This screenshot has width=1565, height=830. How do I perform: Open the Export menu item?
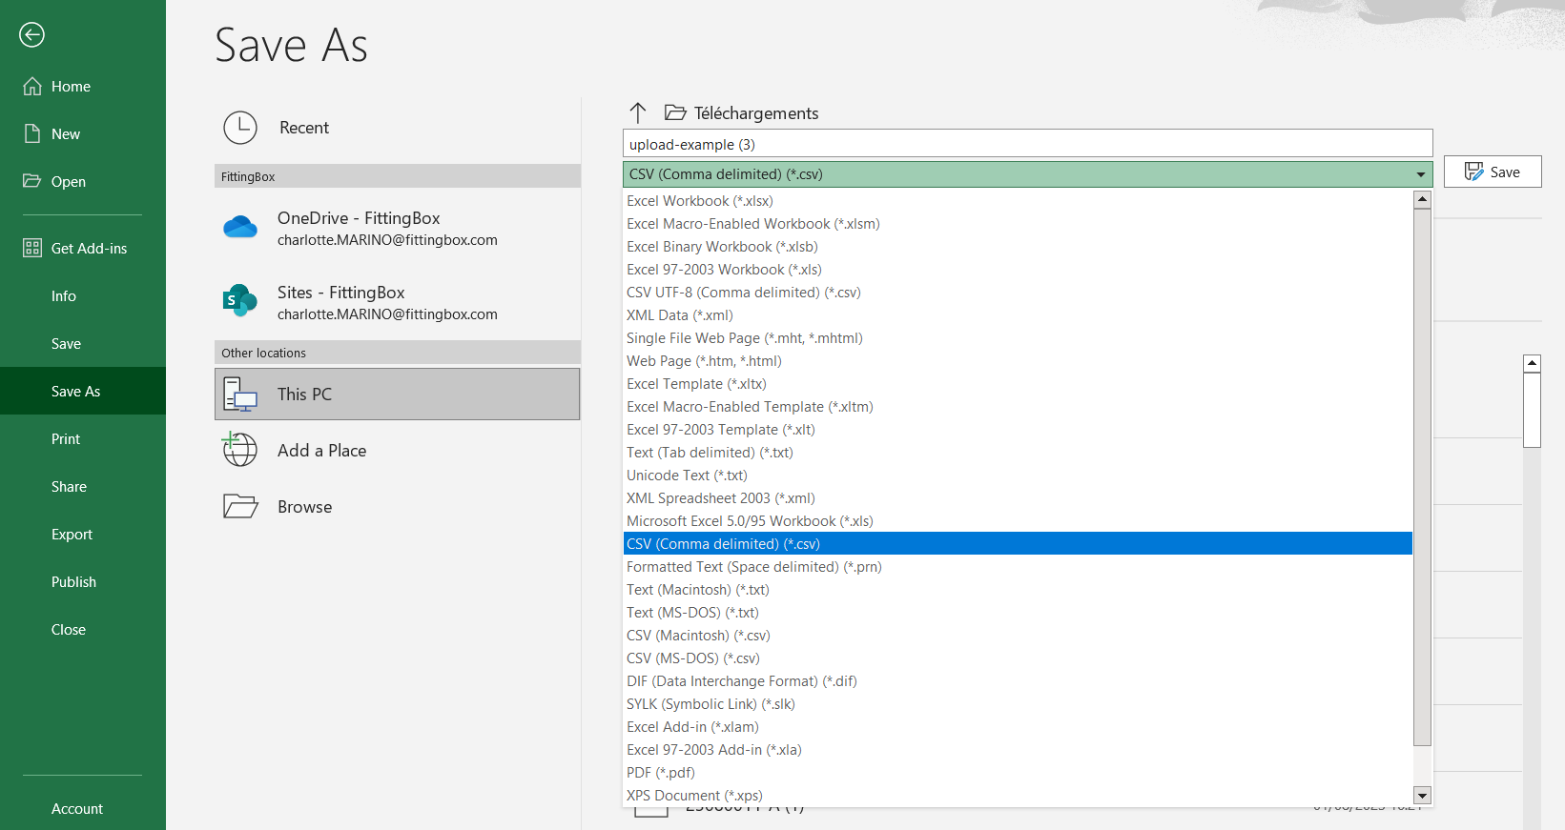(72, 535)
